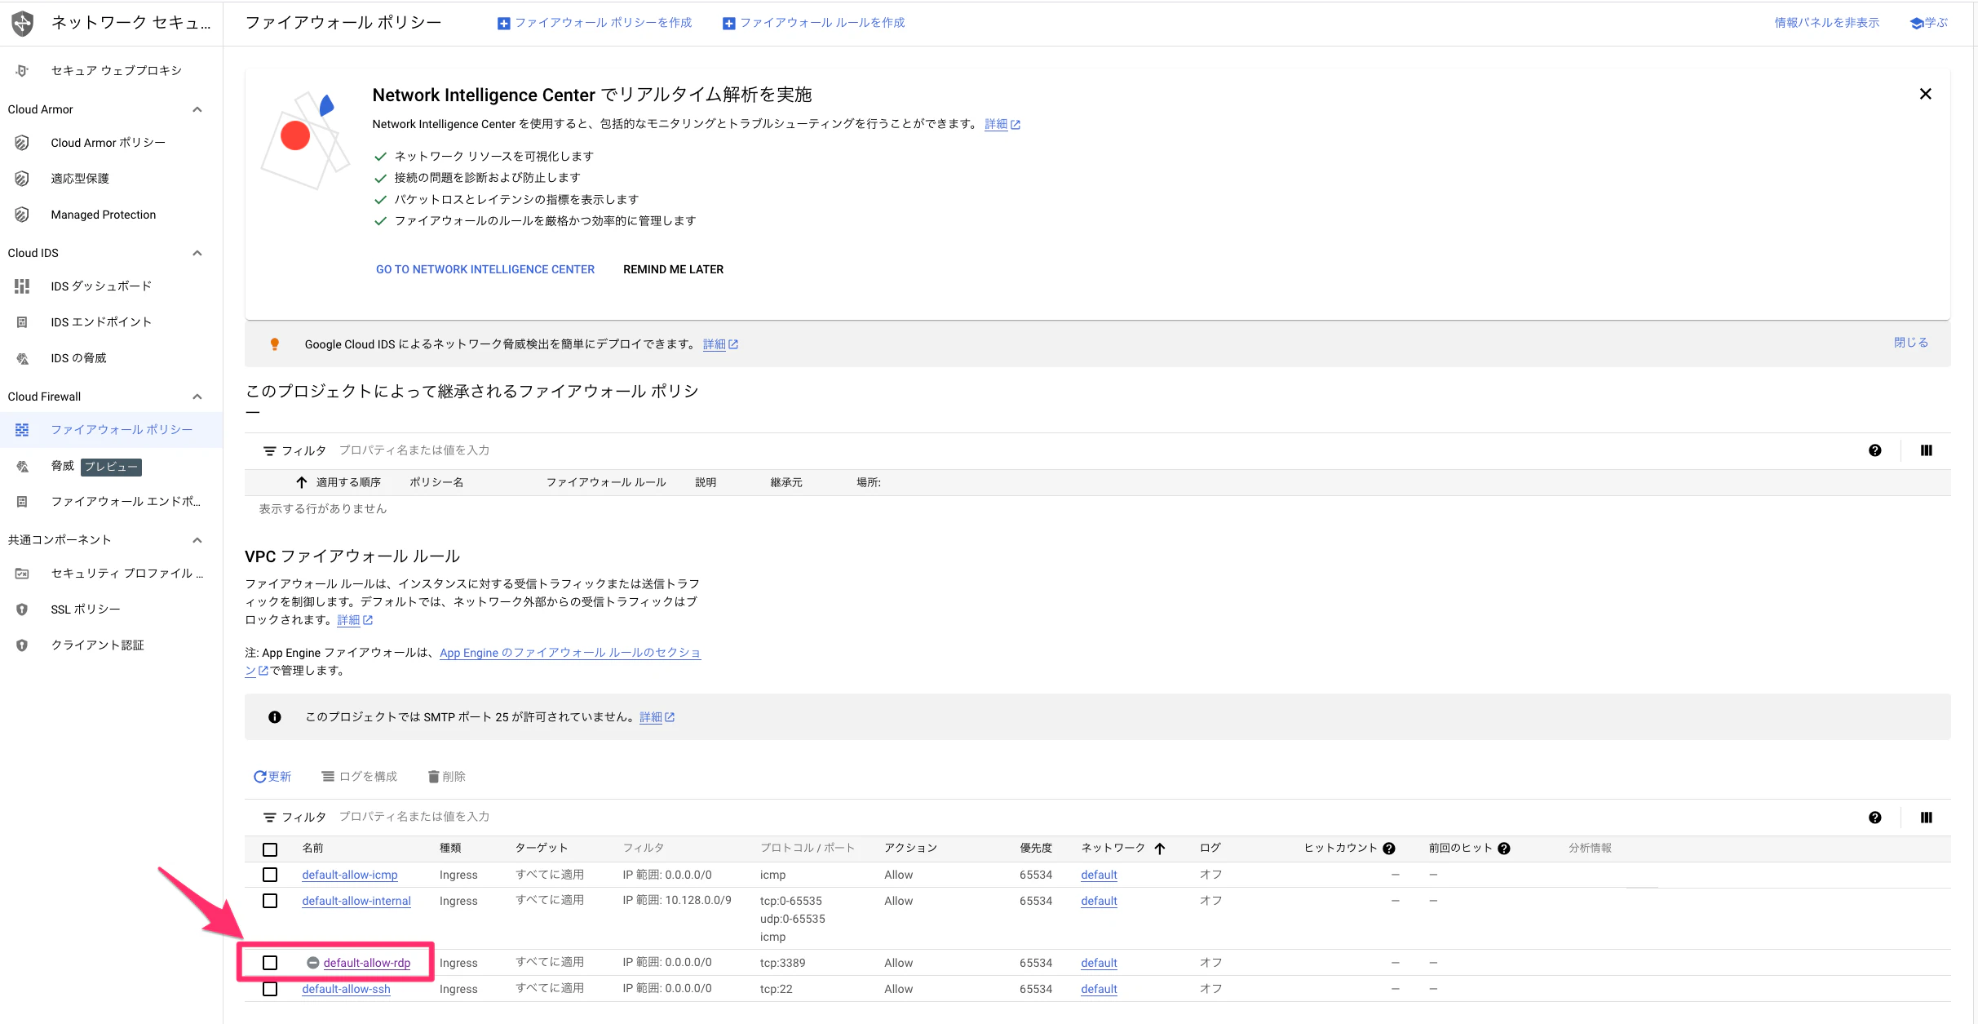
Task: Click the VPC rules filter input field
Action: pos(1093,817)
